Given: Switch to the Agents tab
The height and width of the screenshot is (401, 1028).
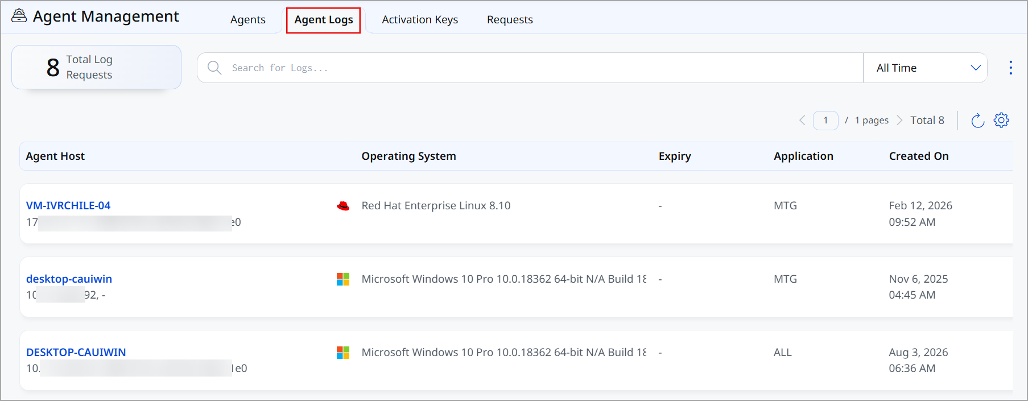Looking at the screenshot, I should pos(248,20).
